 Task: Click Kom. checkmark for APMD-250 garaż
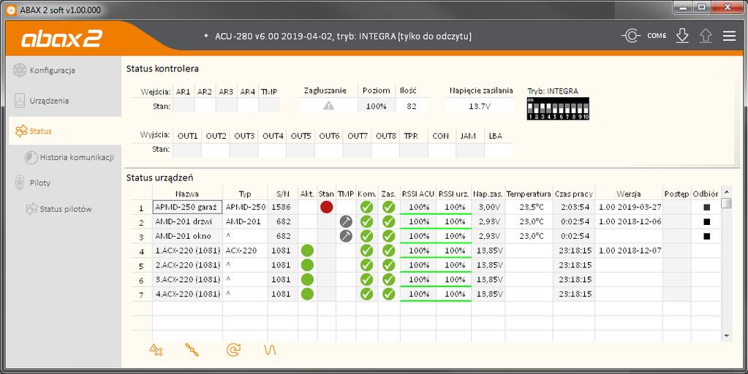point(366,207)
